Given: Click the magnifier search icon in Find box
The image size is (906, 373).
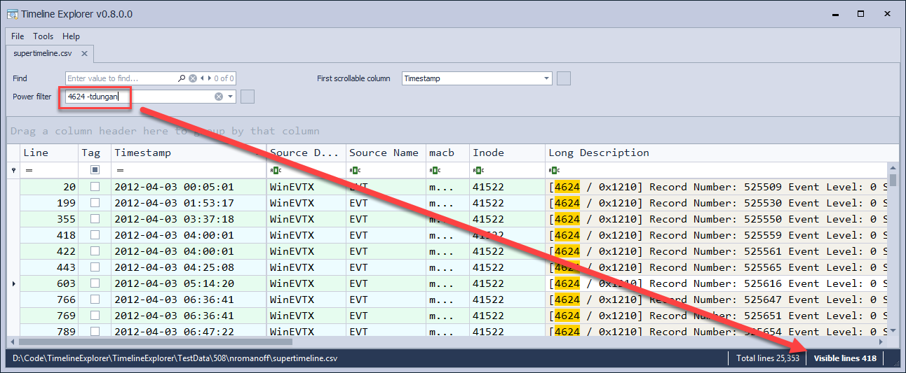Looking at the screenshot, I should click(182, 78).
